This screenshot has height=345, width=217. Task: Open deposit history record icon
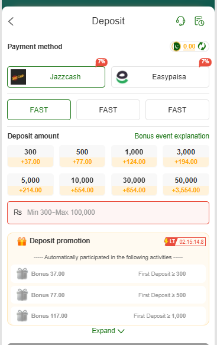199,21
